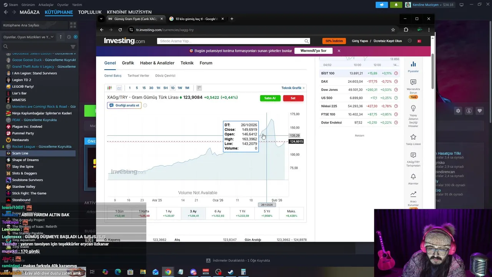
Task: Open Chrome from the Windows taskbar
Action: coord(168,272)
